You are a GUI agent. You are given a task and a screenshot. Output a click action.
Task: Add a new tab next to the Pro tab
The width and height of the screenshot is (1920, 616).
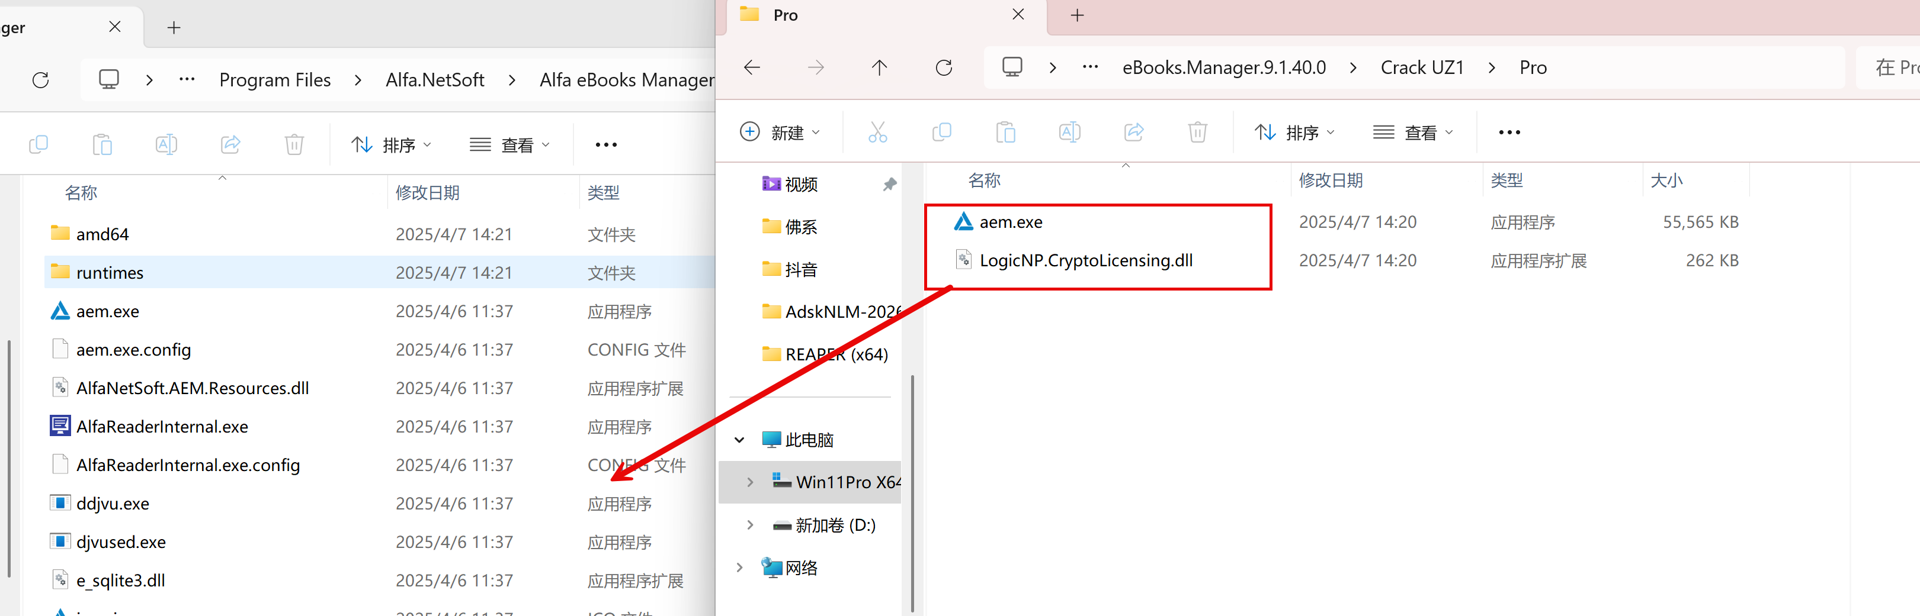click(x=1077, y=15)
